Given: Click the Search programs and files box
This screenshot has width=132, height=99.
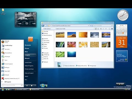Looking at the screenshot, I should [x=12, y=85].
